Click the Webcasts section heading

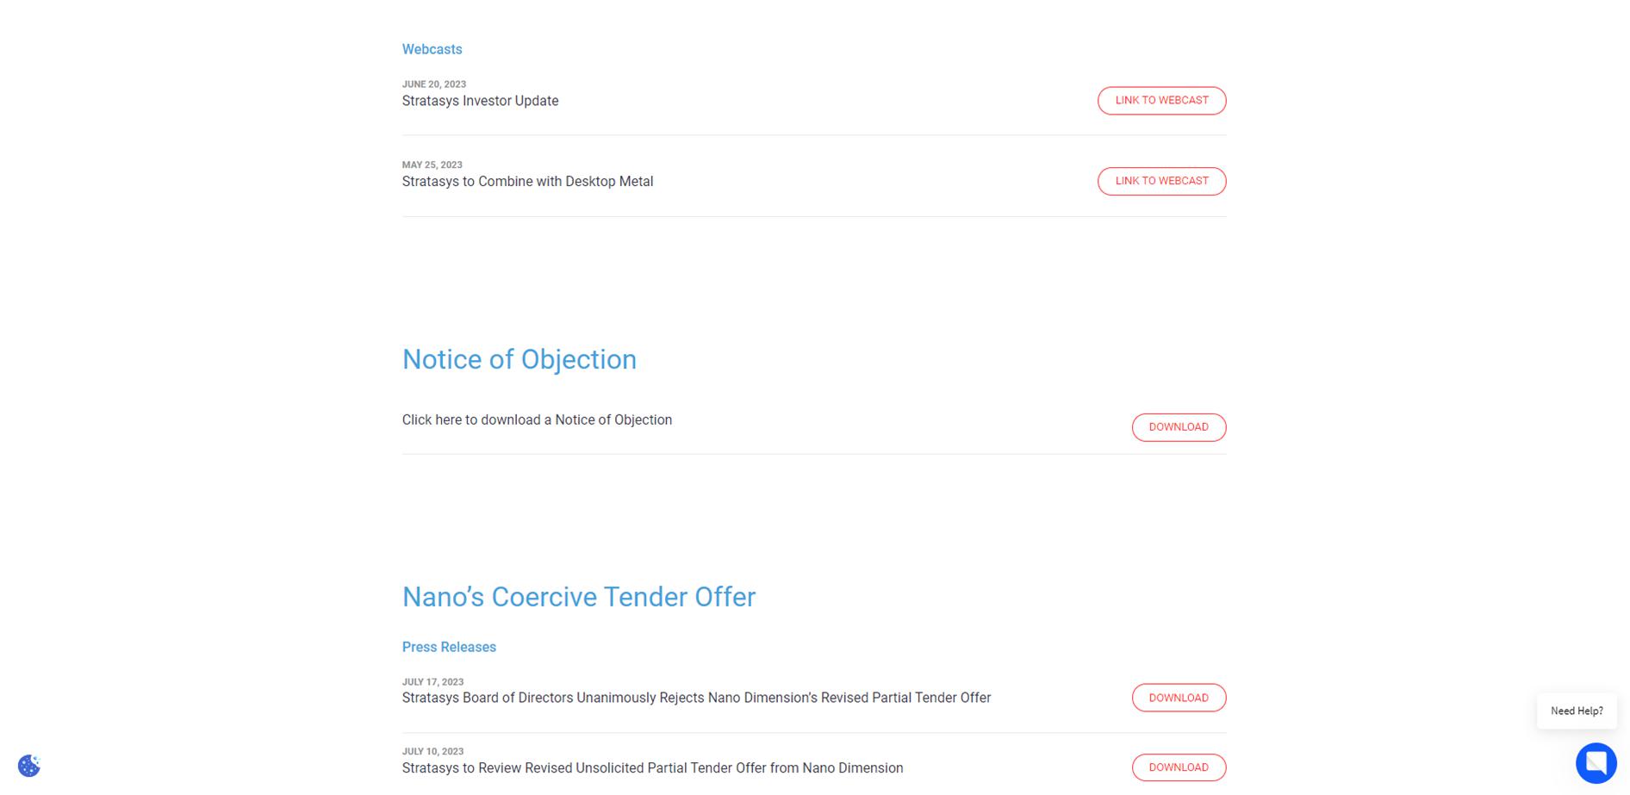pos(432,49)
